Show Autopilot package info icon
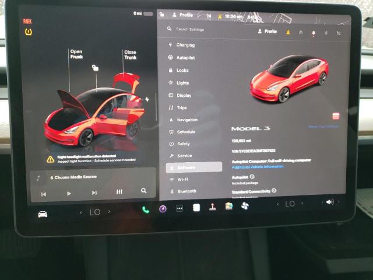373x280 pixels. tap(252, 177)
